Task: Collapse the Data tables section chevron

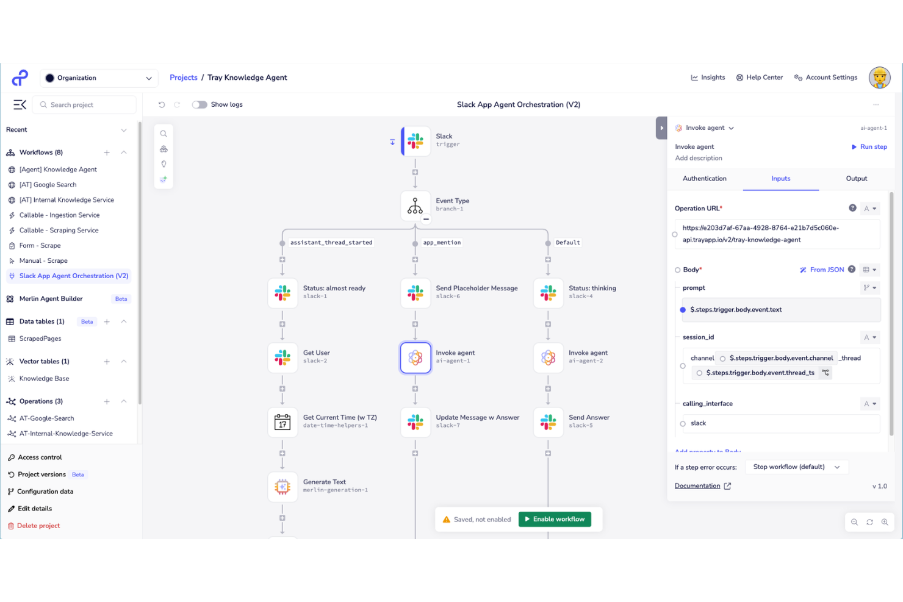Action: pyautogui.click(x=124, y=321)
